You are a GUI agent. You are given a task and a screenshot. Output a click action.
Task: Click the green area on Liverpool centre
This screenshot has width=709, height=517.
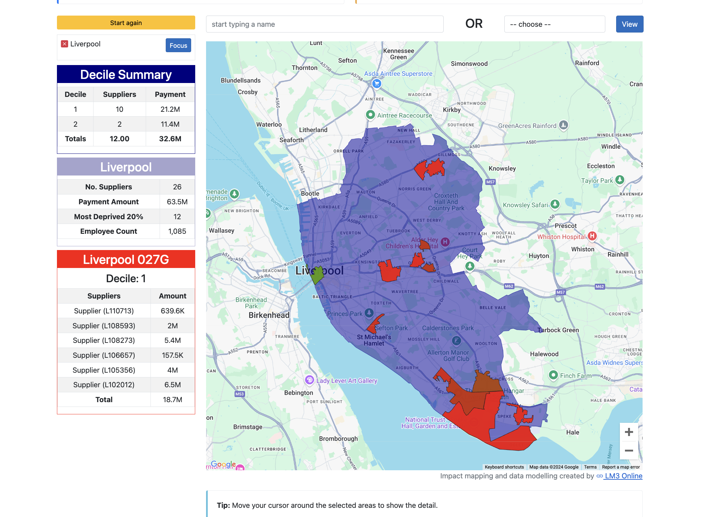tap(317, 274)
